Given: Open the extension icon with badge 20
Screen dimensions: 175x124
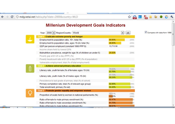Looking at the screenshot, I should [146, 17].
